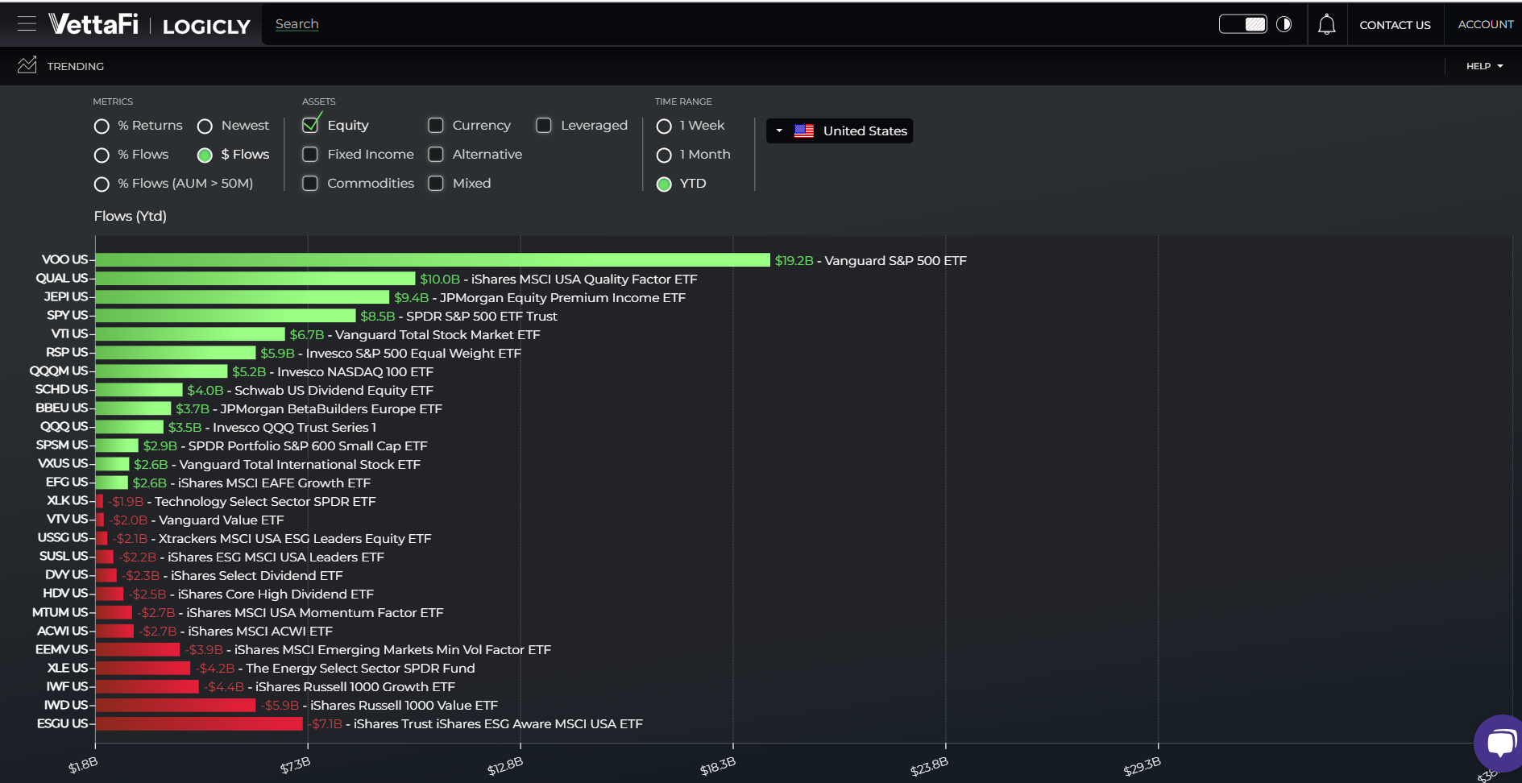1522x783 pixels.
Task: Click the VettaFi Logicly logo
Action: point(149,24)
